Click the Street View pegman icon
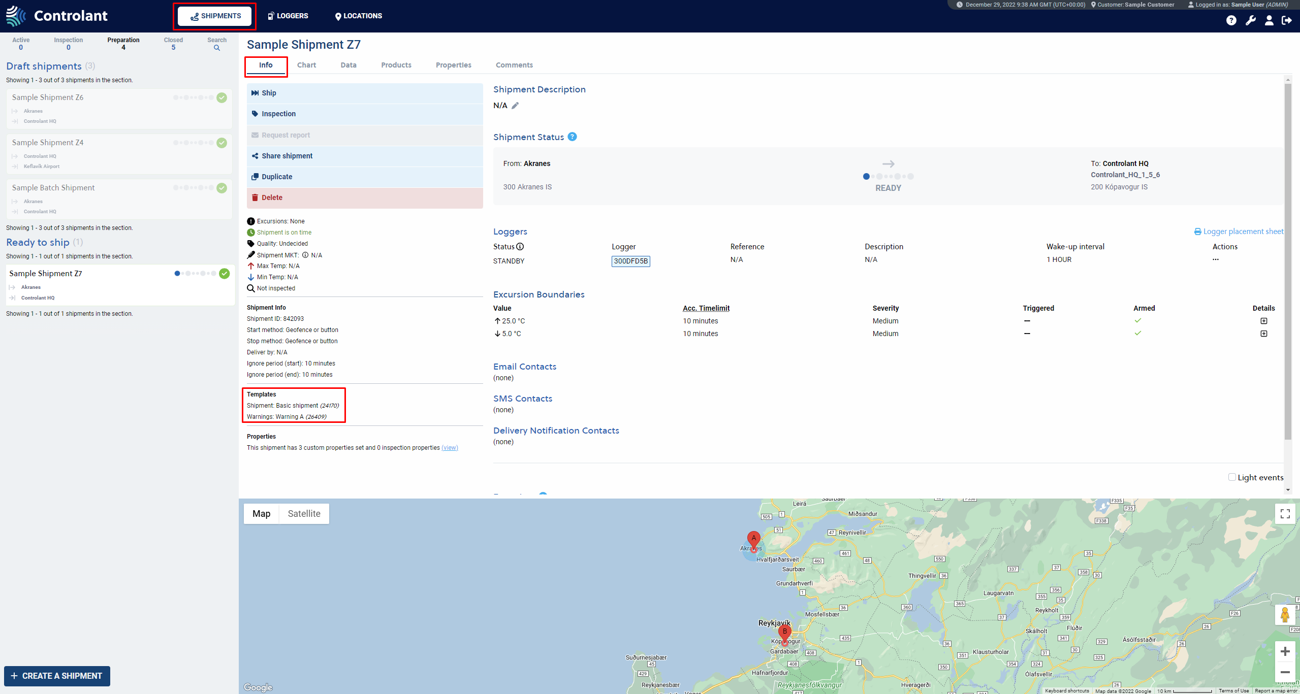Screen dimensions: 1300x694 click(x=1285, y=615)
